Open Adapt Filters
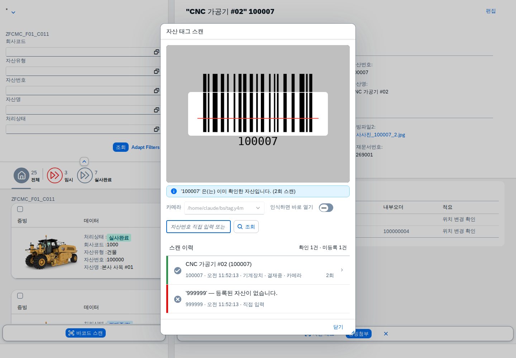Image resolution: width=516 pixels, height=358 pixels. click(x=145, y=147)
